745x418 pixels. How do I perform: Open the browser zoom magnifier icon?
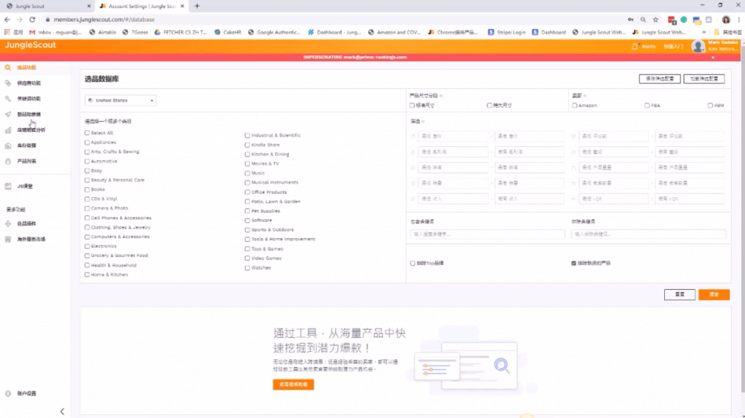[x=643, y=20]
